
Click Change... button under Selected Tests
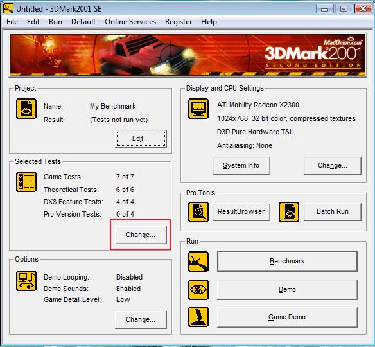[x=141, y=235]
